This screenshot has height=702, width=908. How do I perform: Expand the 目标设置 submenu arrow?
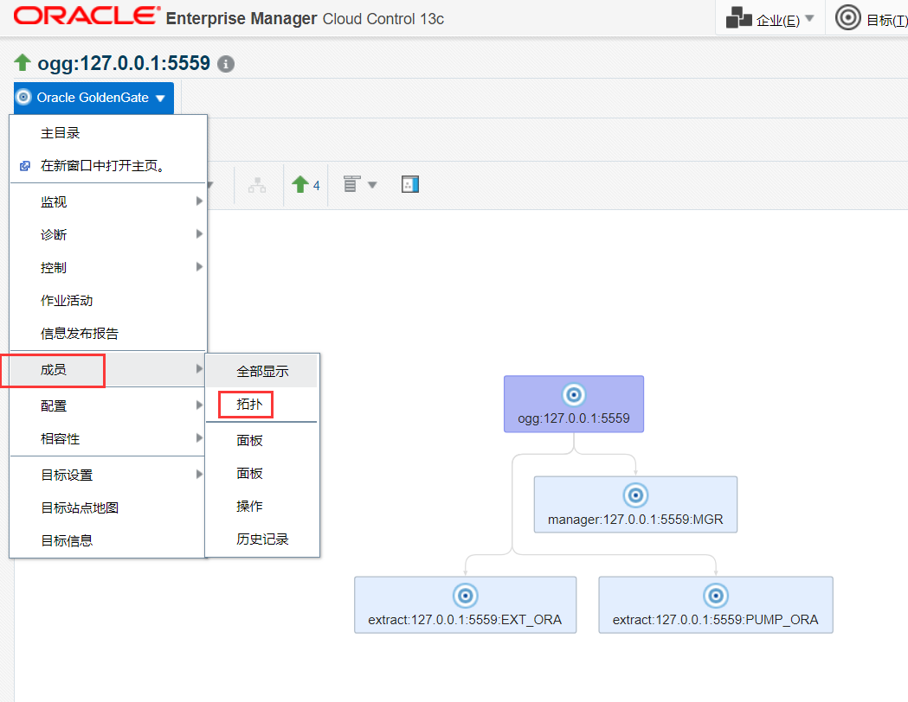[199, 475]
